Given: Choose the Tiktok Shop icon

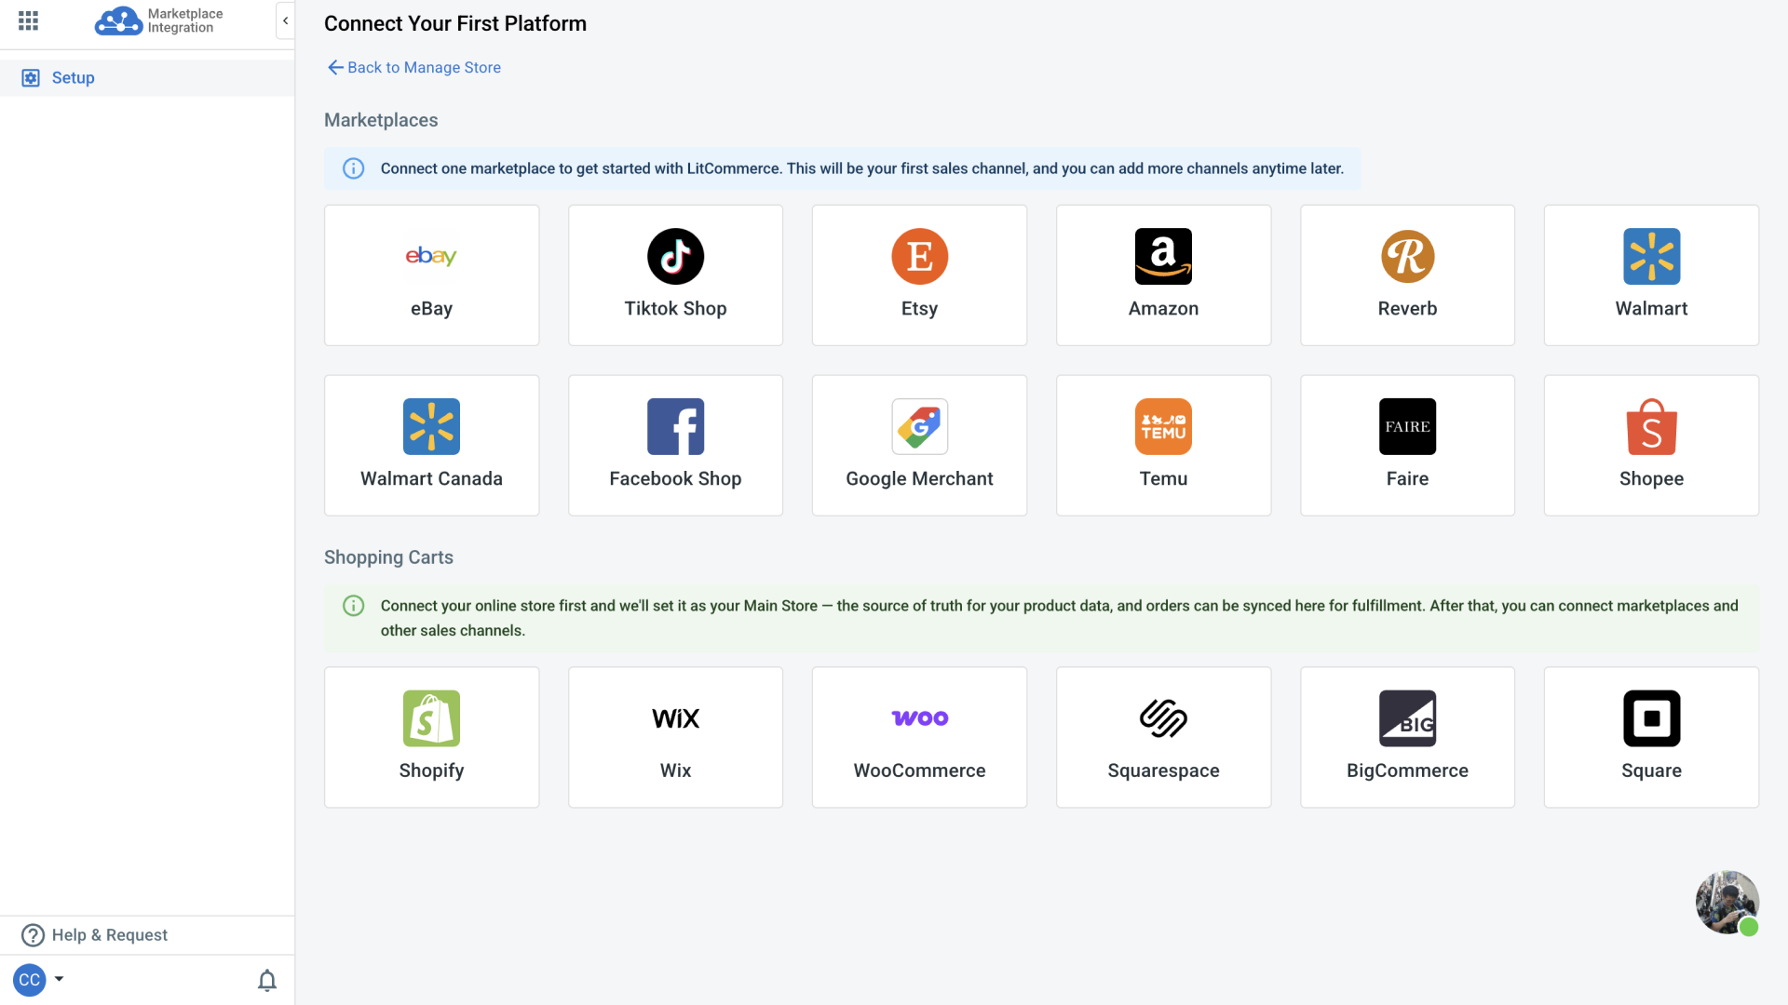Looking at the screenshot, I should (x=675, y=256).
